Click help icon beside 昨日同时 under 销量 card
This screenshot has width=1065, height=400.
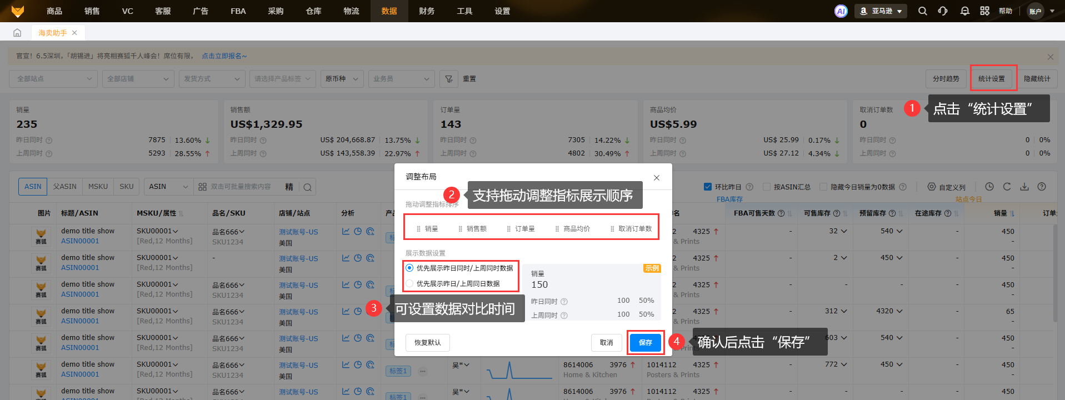(49, 141)
